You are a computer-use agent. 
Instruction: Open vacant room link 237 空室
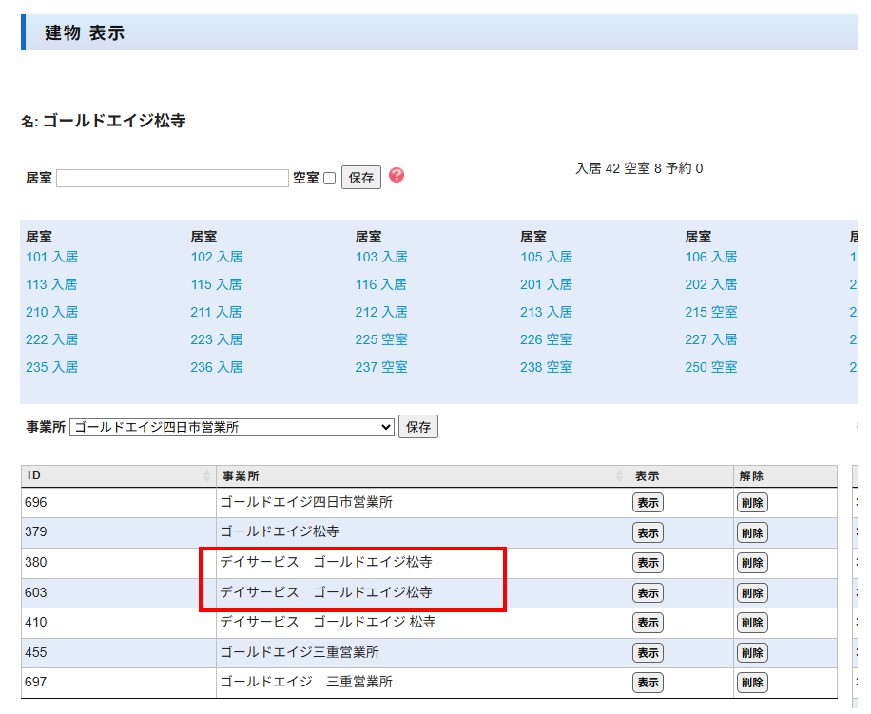coord(381,367)
